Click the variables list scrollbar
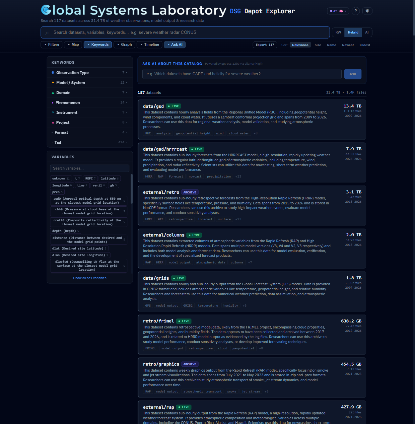 point(132,189)
